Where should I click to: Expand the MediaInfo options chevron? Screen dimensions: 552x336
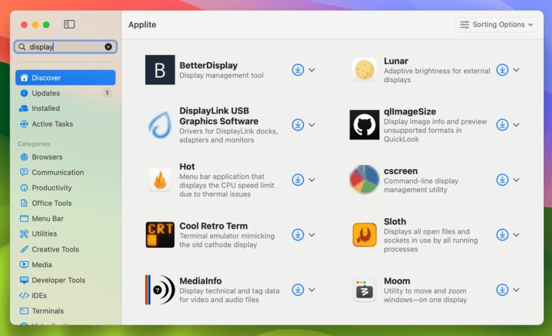(312, 290)
